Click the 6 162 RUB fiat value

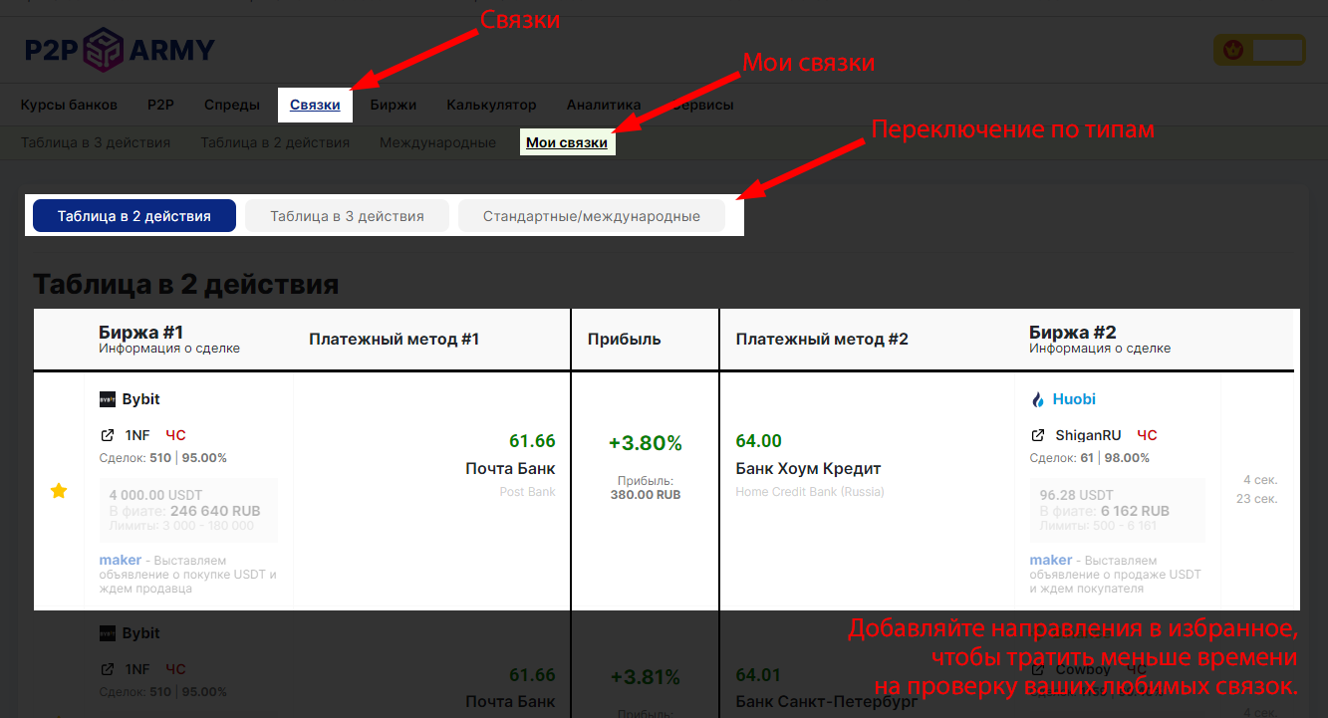(1136, 511)
